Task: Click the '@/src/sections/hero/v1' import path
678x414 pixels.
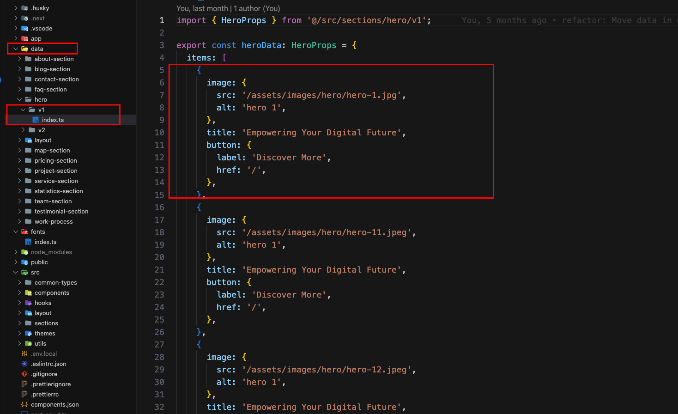Action: point(367,20)
